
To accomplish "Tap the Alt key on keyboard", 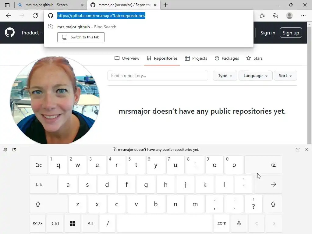I will (x=90, y=223).
